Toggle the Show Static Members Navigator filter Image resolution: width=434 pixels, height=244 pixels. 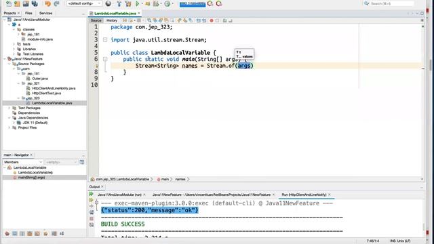point(22,234)
